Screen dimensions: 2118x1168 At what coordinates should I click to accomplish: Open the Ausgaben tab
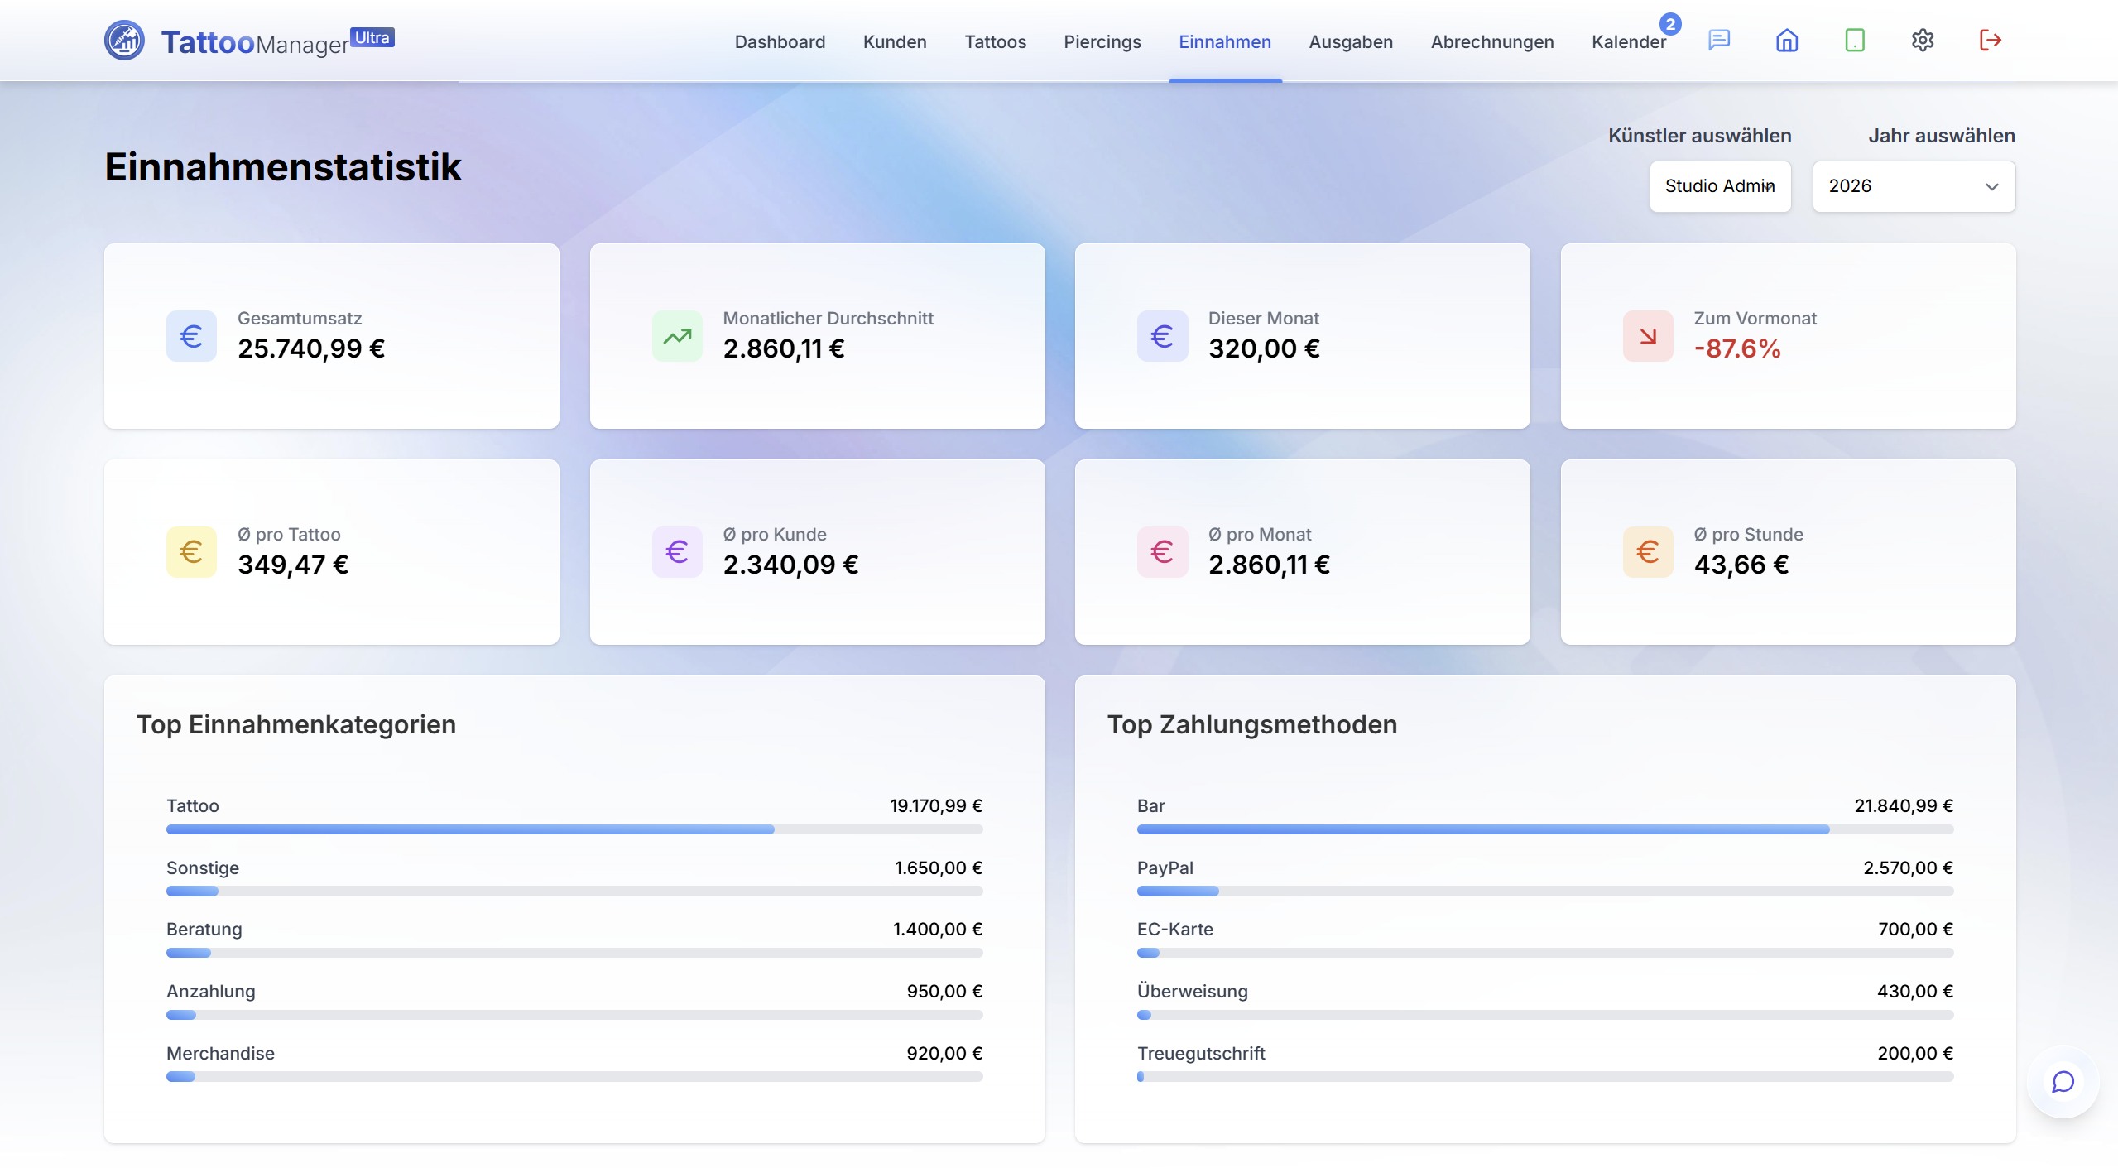1351,41
